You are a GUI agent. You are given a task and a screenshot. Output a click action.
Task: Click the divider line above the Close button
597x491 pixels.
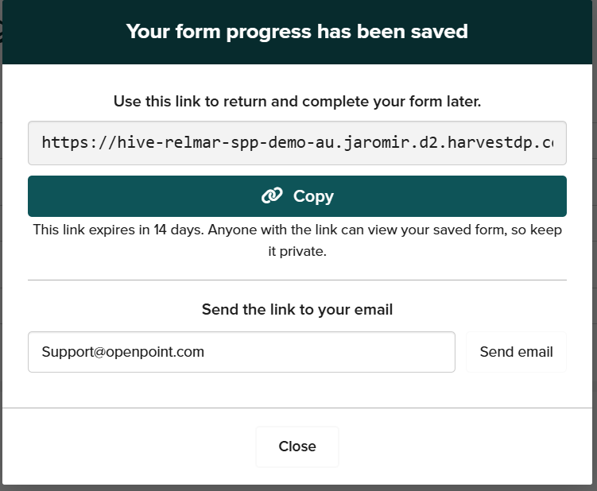(297, 408)
